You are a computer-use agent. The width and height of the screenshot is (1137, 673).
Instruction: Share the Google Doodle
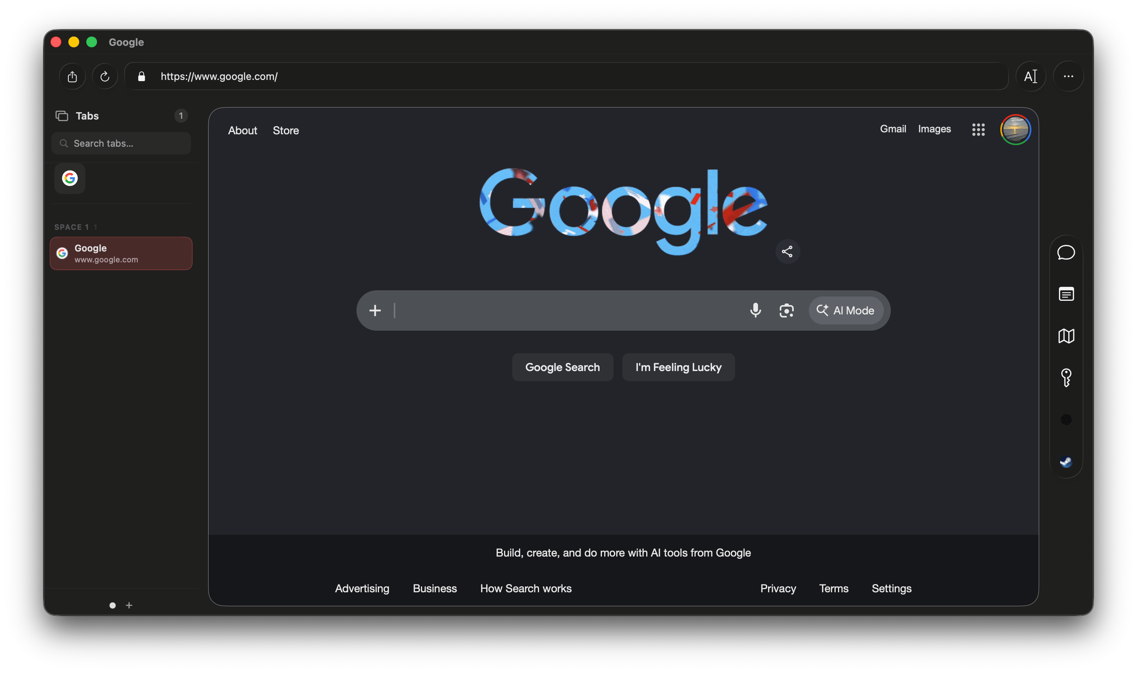coord(787,252)
